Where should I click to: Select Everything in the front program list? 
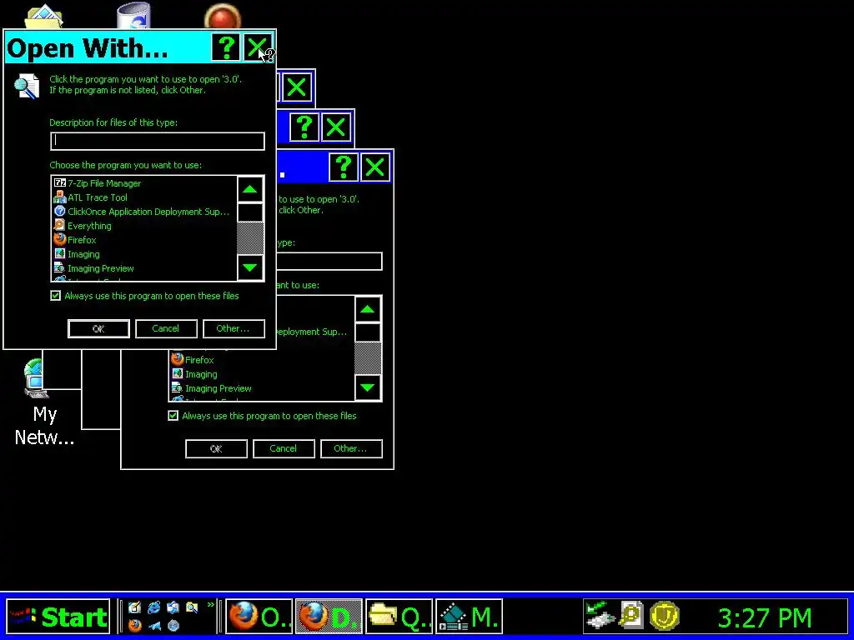tap(83, 226)
